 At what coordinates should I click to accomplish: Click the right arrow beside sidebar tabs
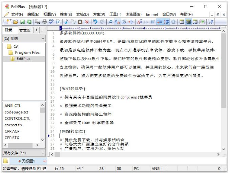point(42,30)
